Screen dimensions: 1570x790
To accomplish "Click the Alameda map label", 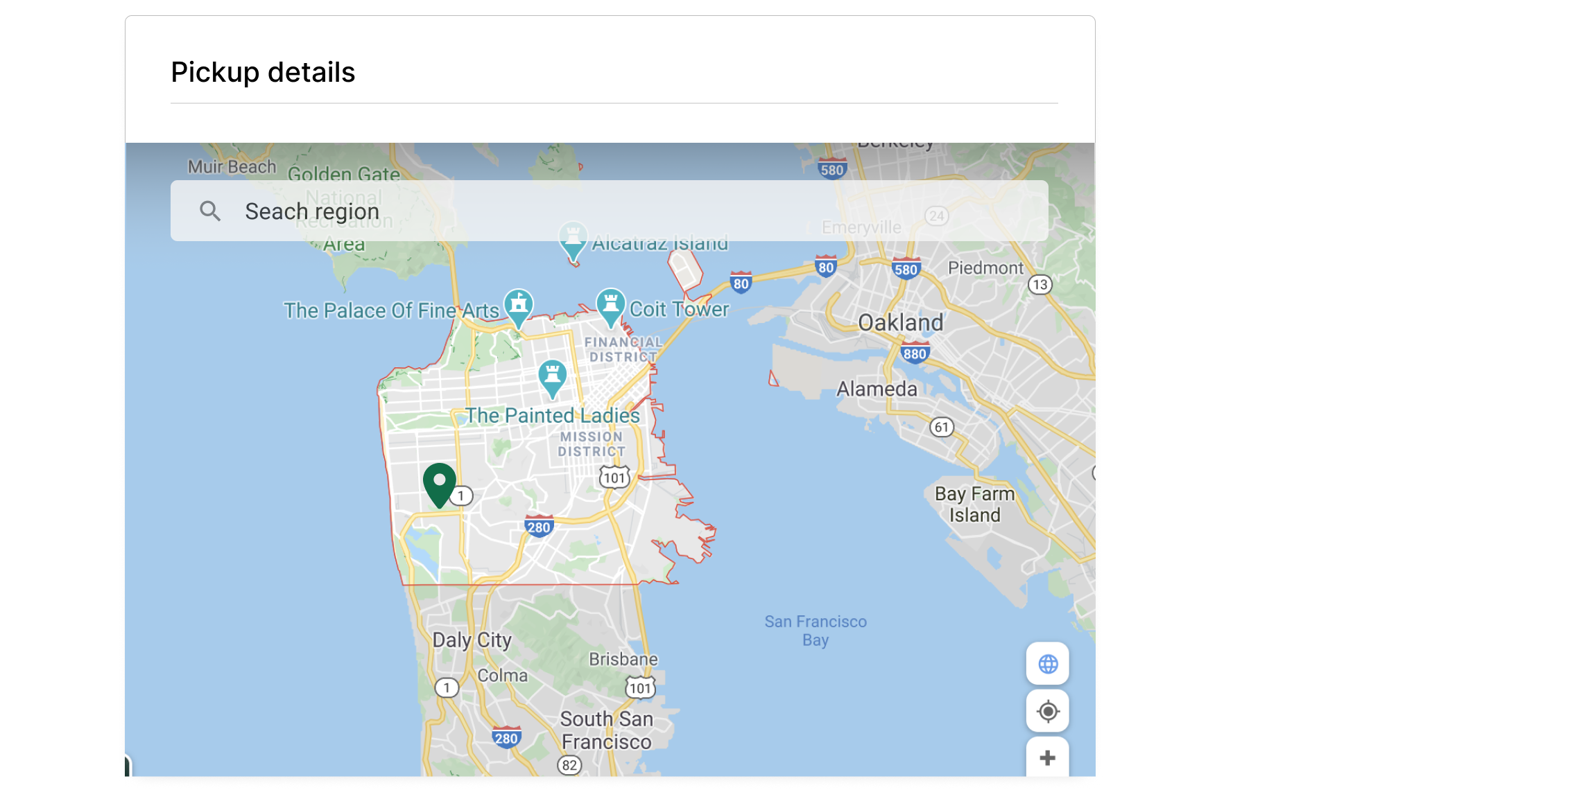I will 877,389.
